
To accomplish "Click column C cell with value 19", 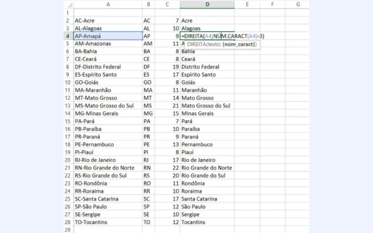I will pyautogui.click(x=167, y=67).
